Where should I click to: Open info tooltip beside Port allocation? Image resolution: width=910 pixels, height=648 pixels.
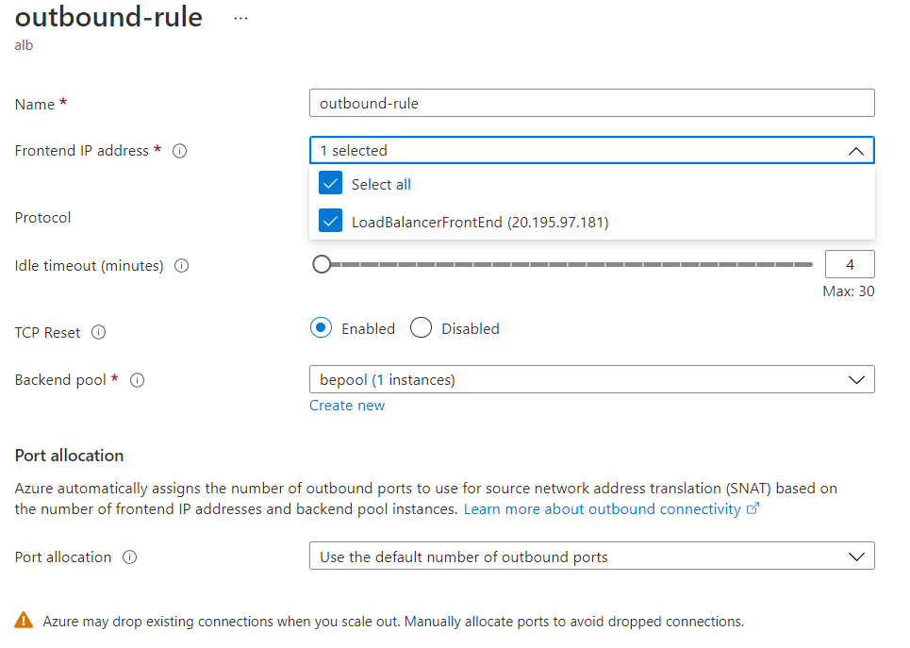(x=130, y=557)
